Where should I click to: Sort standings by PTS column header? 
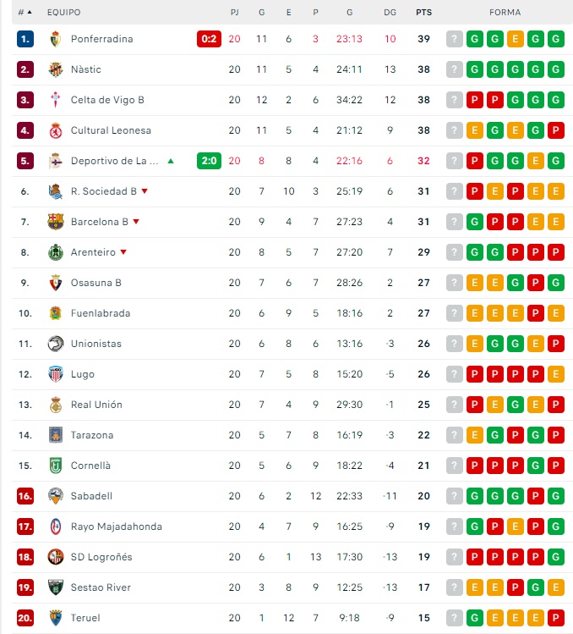click(423, 13)
